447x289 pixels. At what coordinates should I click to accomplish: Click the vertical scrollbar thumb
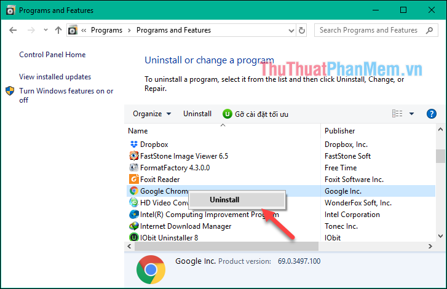tap(440, 156)
